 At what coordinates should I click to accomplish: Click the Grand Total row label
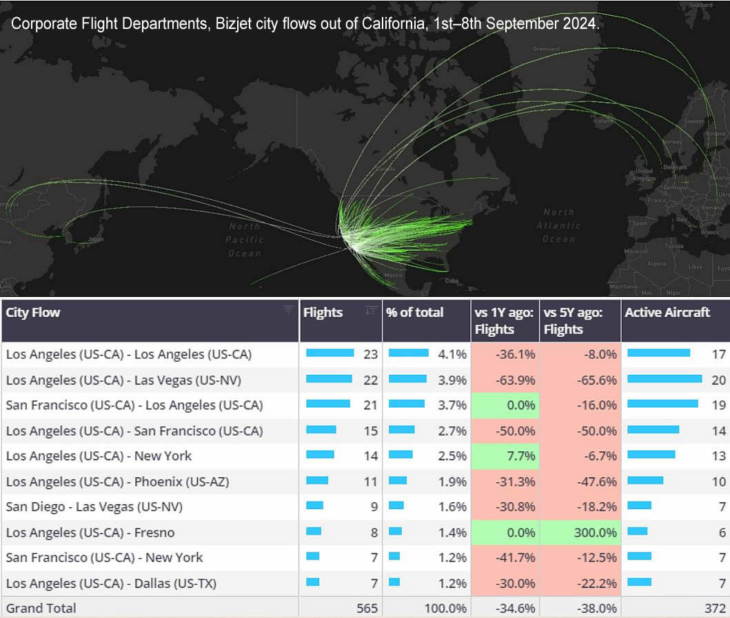(41, 608)
